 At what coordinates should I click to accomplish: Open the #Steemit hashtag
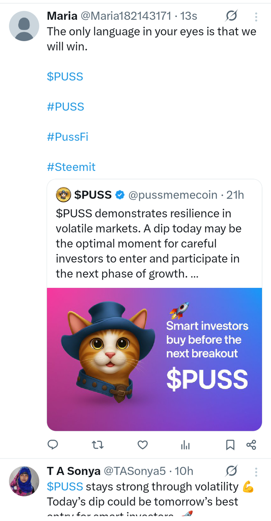71,167
